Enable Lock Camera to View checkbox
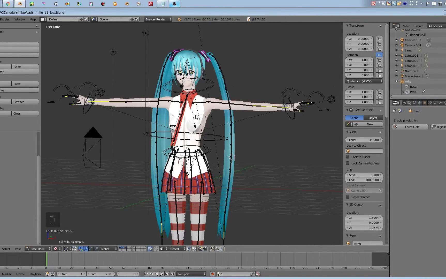 [348, 163]
